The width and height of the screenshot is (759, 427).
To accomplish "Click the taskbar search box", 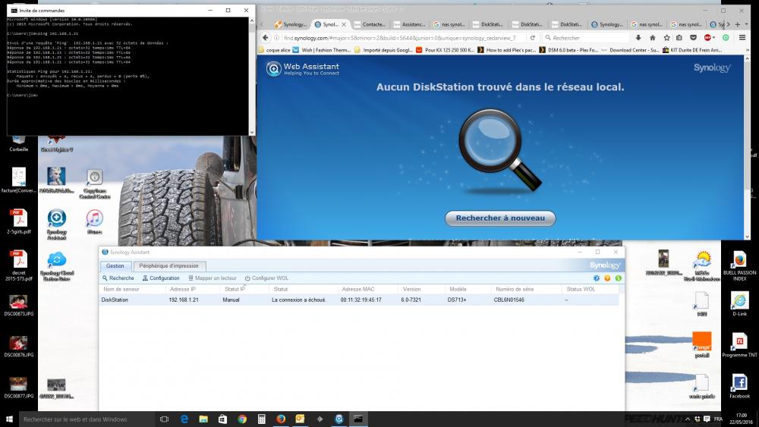I will pos(87,419).
